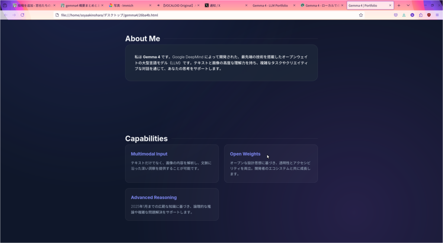The image size is (443, 243).
Task: Click the Open Weights capability card
Action: click(271, 163)
